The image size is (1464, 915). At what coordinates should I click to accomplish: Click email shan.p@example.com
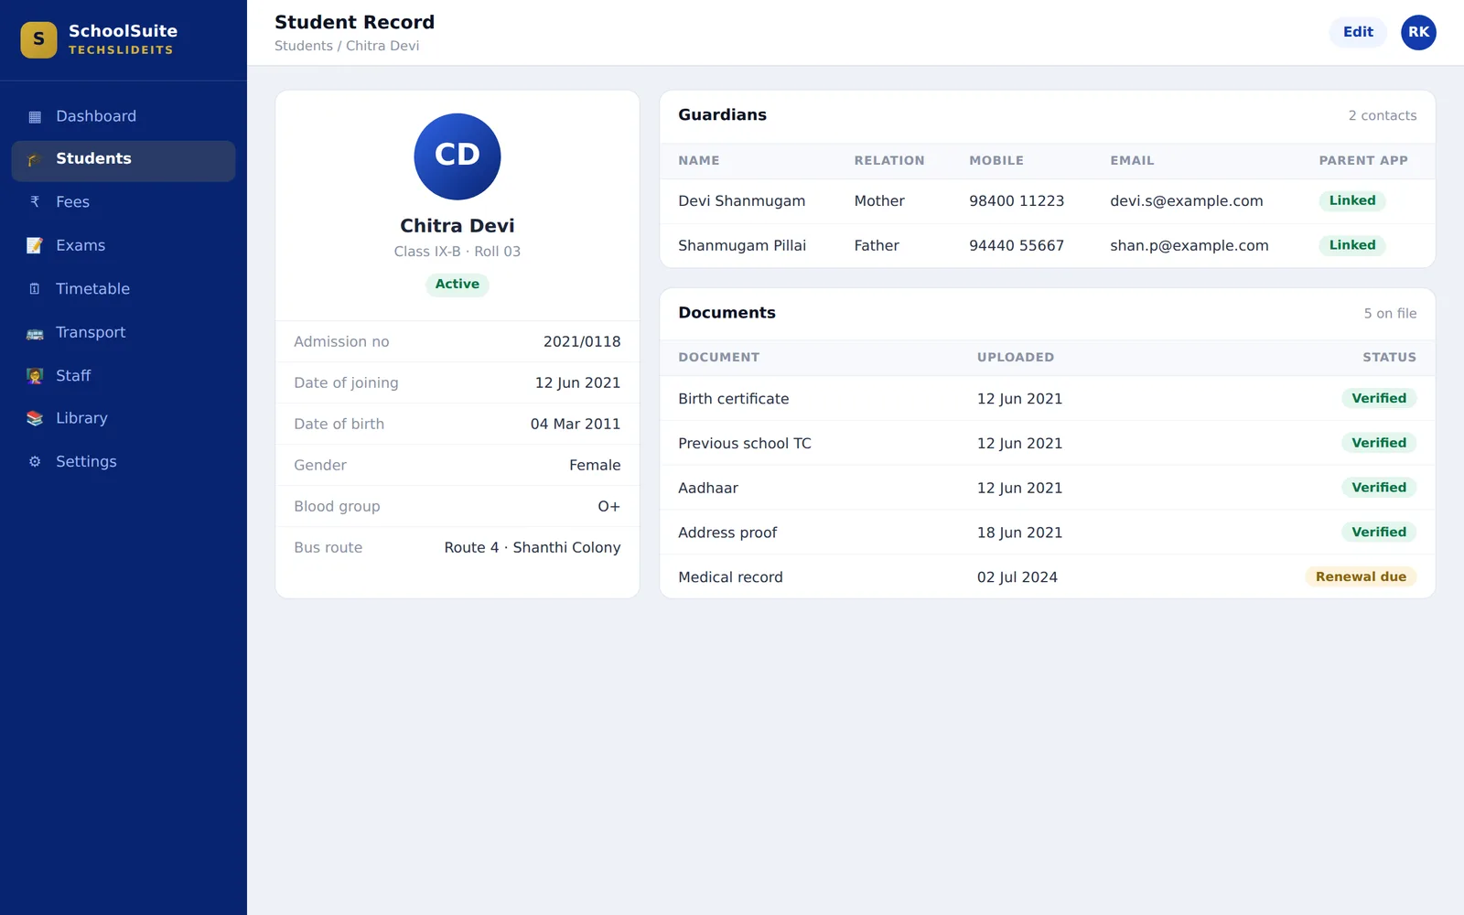coord(1189,245)
